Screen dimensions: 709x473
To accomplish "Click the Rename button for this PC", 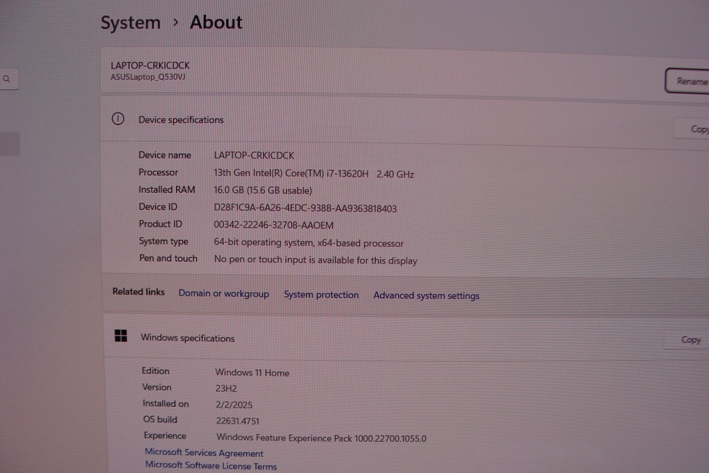I will click(x=687, y=81).
